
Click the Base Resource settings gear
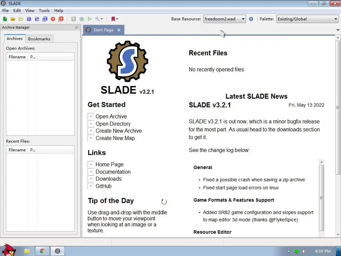tap(251, 19)
